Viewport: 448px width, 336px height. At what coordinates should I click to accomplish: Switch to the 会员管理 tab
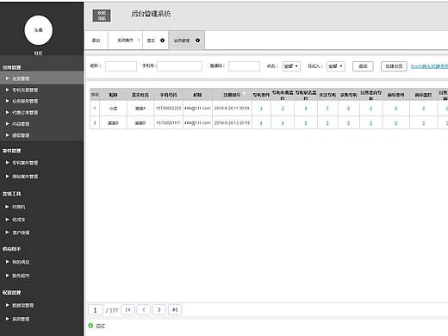182,40
